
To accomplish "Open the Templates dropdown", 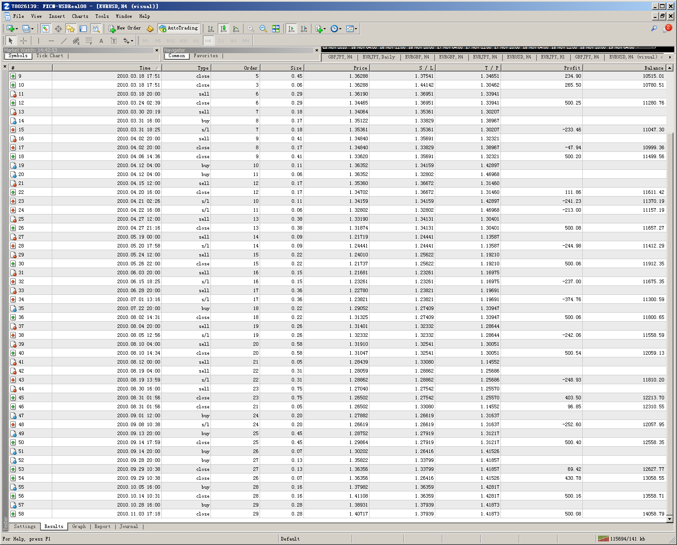I will (356, 29).
